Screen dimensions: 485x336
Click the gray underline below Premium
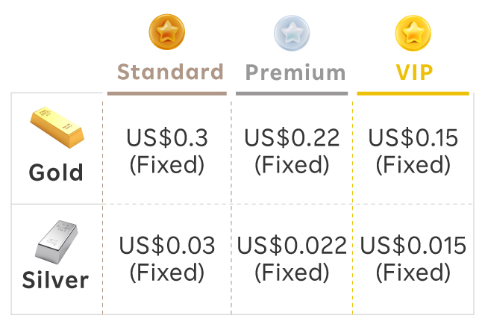coord(292,93)
